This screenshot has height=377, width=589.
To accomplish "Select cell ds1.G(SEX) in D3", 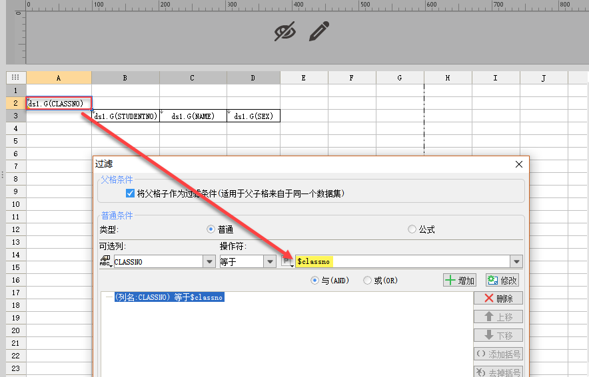I will 254,116.
